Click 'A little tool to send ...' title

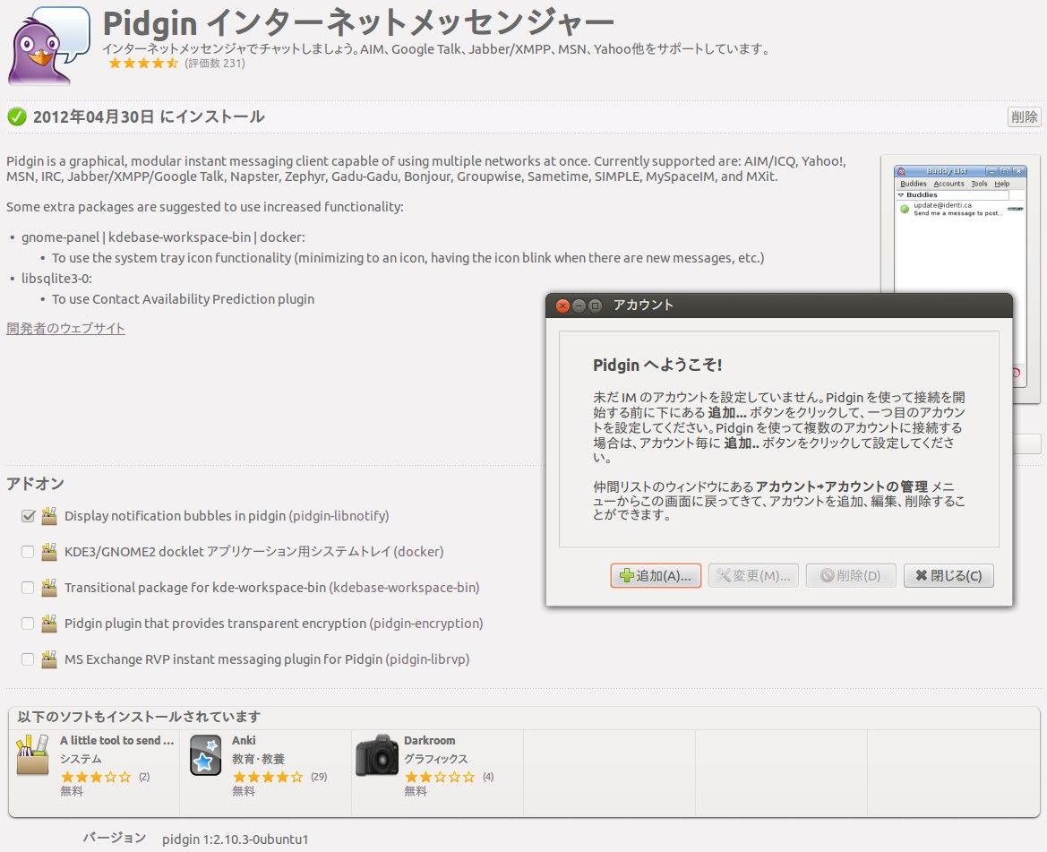116,741
